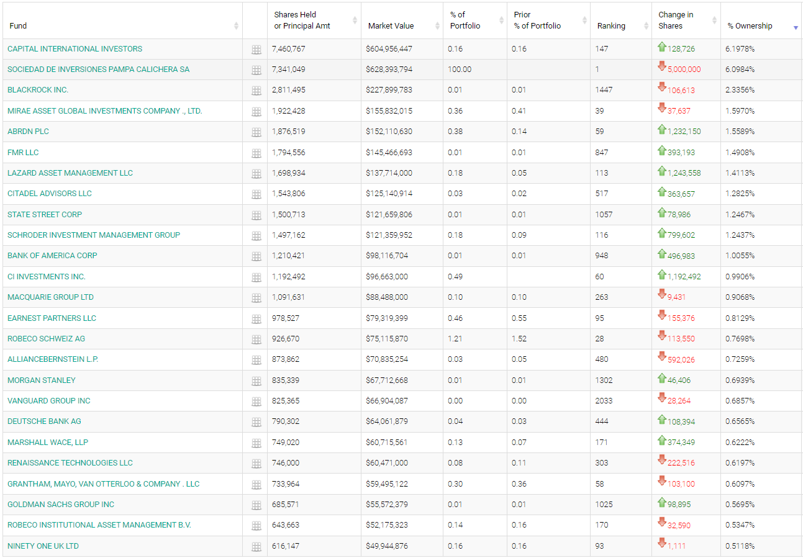This screenshot has height=558, width=803.
Task: Open grid icon for State Street Corp row
Action: pyautogui.click(x=256, y=215)
